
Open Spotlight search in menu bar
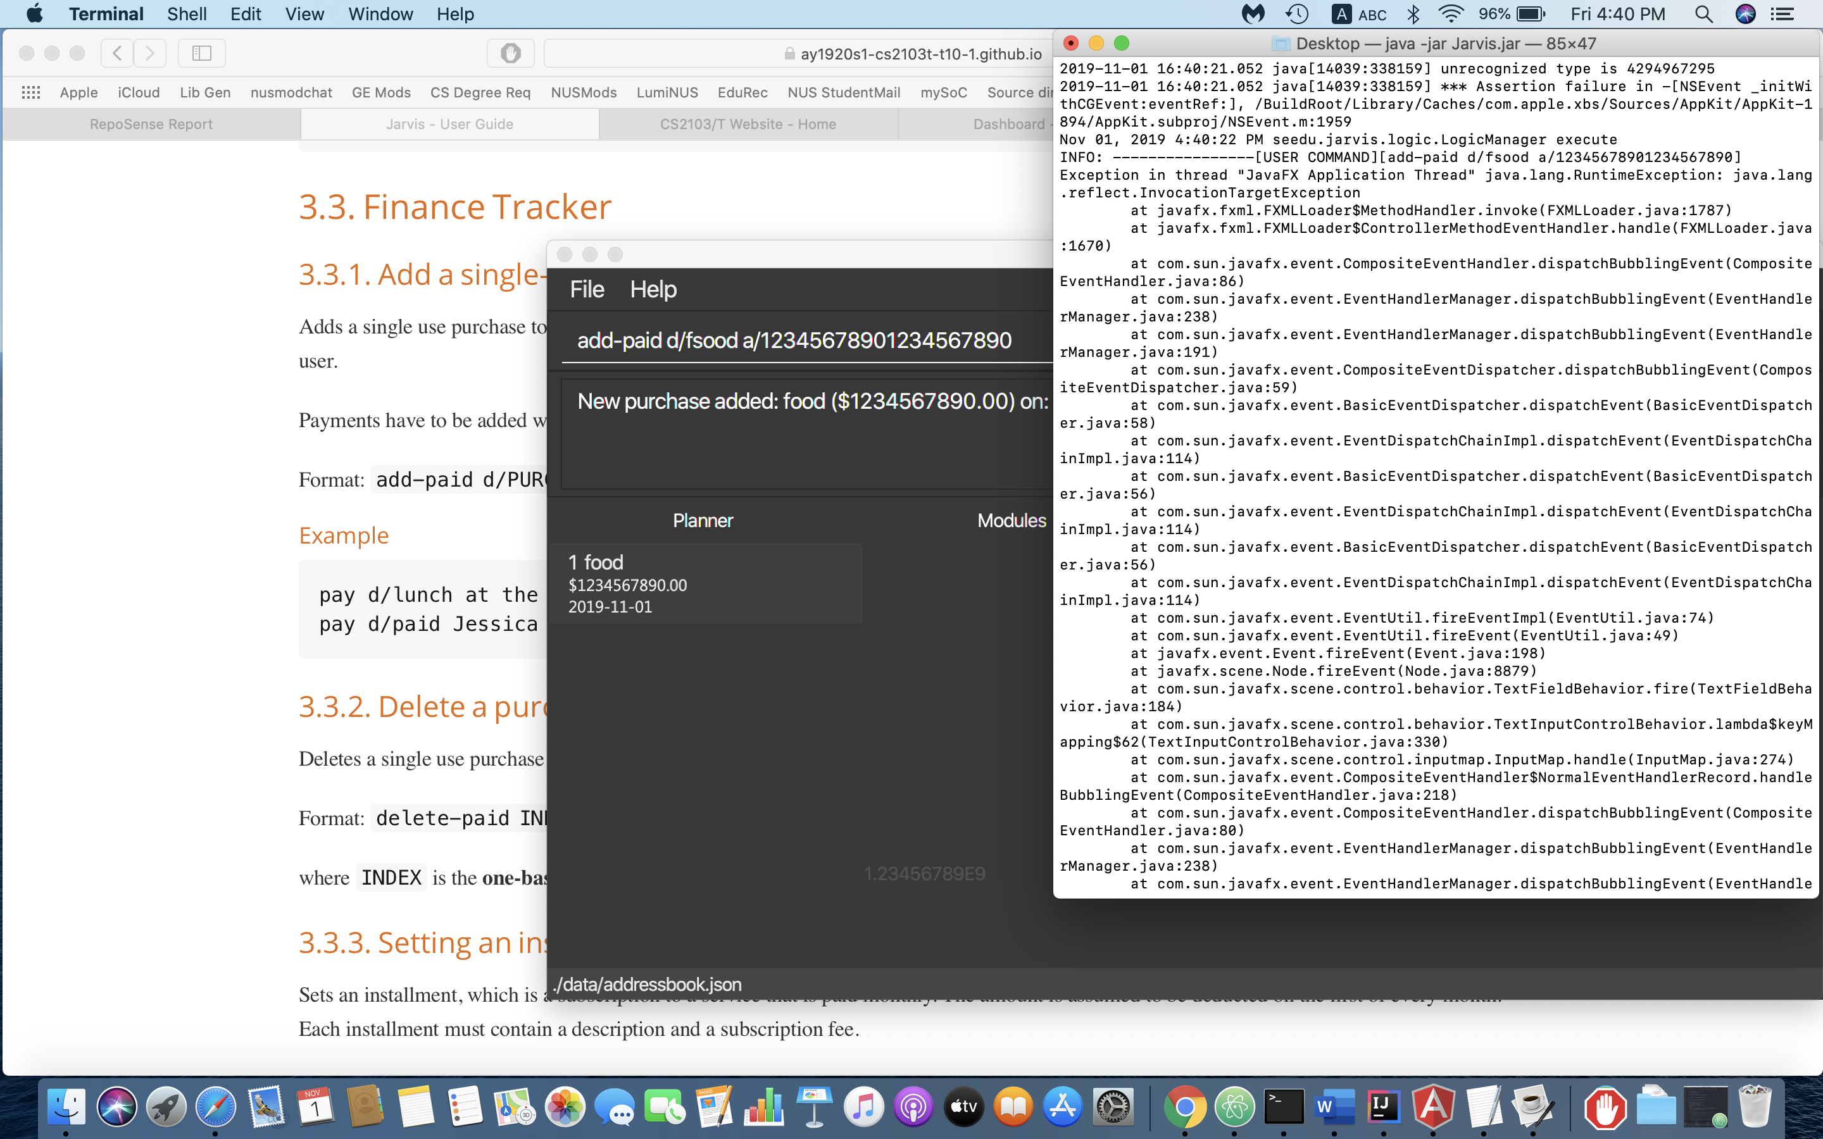(x=1703, y=15)
